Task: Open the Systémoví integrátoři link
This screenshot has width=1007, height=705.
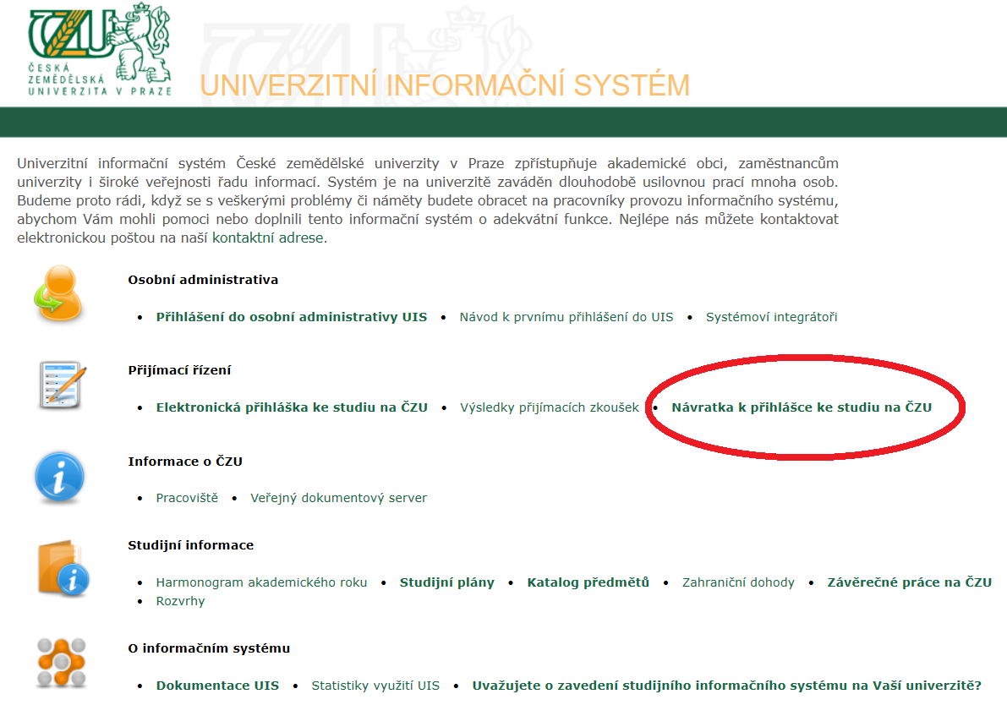Action: pyautogui.click(x=771, y=316)
